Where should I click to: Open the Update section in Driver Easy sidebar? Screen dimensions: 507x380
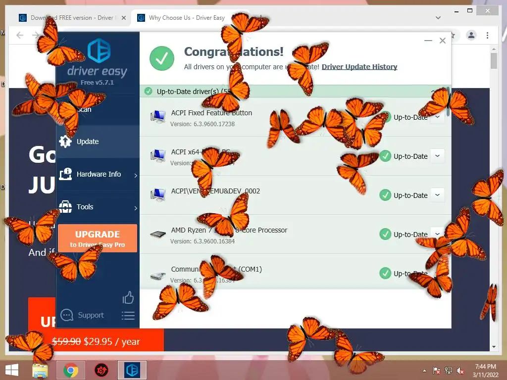tap(98, 142)
